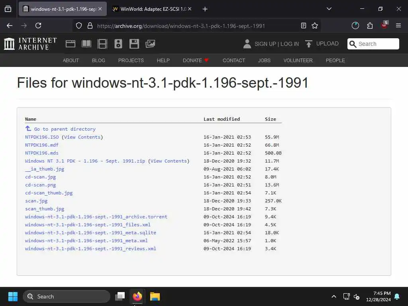The height and width of the screenshot is (306, 408).
Task: Open the JOBS menu item
Action: [x=265, y=61]
